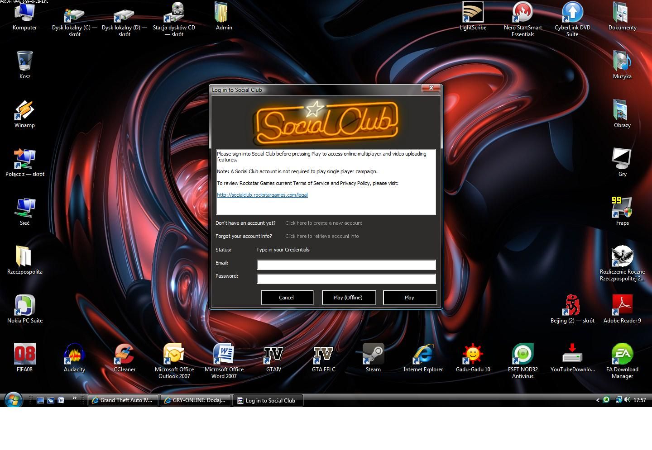Launch Nokia PC Suite
Image resolution: width=652 pixels, height=450 pixels.
click(24, 309)
